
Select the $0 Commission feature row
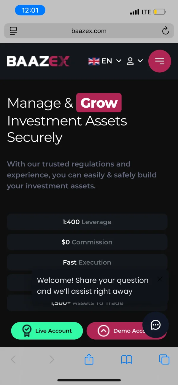(87, 242)
